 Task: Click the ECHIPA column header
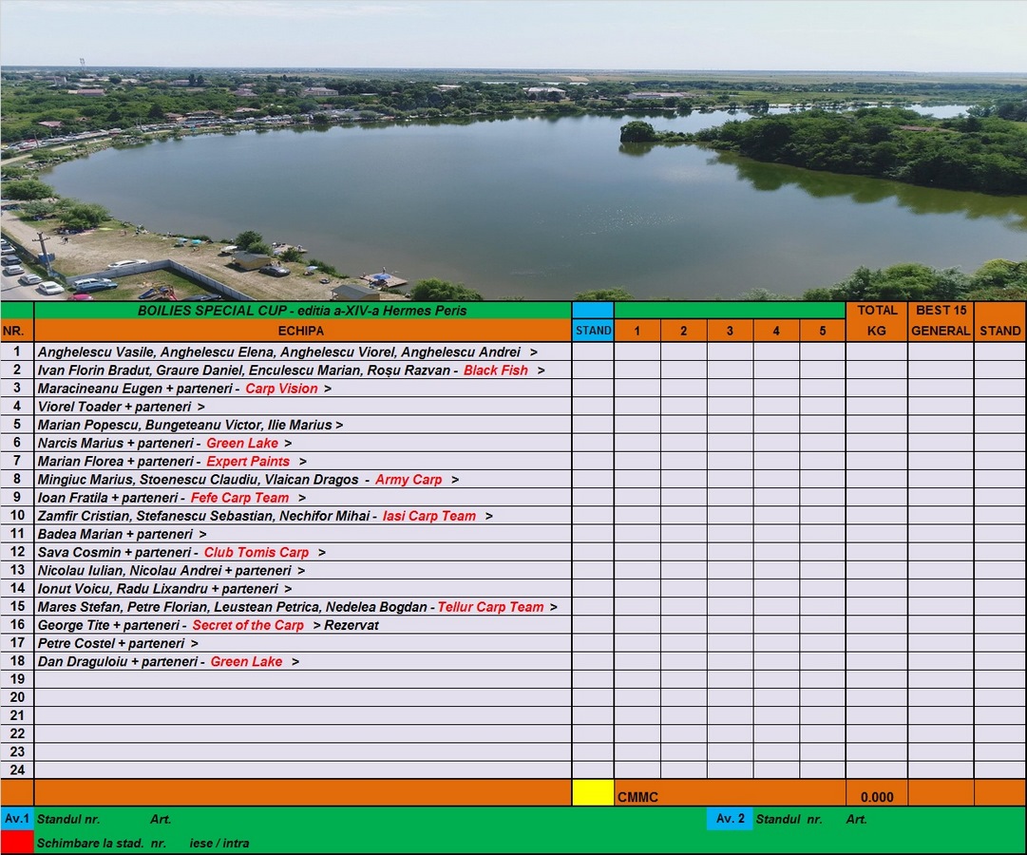pos(301,331)
